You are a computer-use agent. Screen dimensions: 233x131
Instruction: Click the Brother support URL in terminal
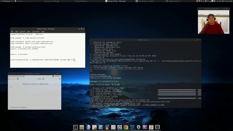(x=130, y=102)
